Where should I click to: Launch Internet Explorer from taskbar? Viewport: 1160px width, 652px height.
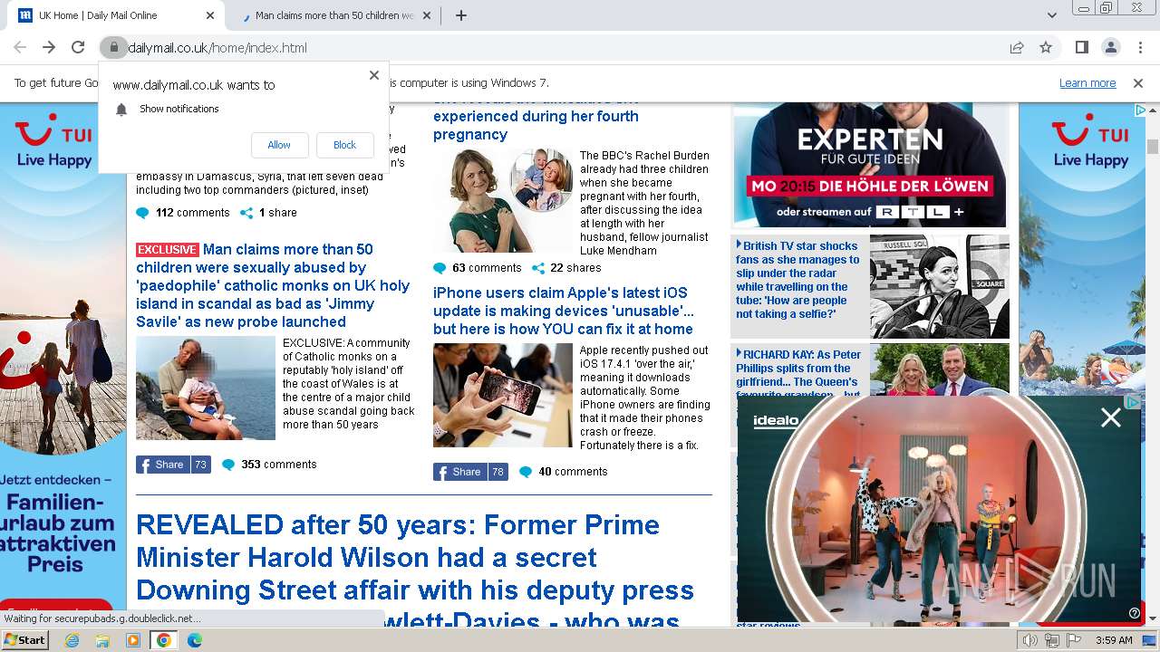(x=72, y=640)
